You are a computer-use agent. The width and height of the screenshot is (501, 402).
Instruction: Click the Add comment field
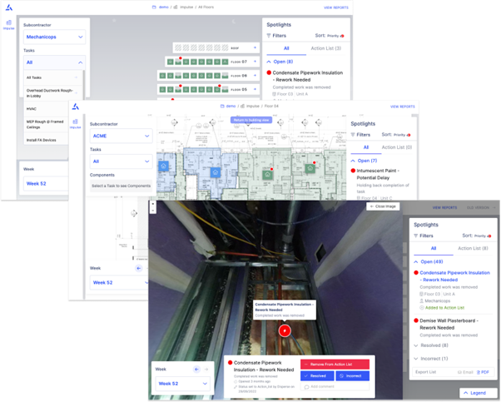click(335, 387)
